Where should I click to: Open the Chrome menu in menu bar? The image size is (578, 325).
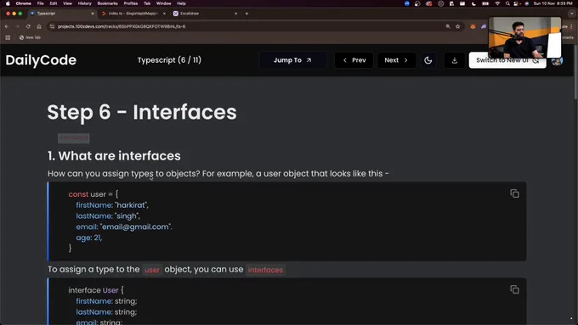23,3
